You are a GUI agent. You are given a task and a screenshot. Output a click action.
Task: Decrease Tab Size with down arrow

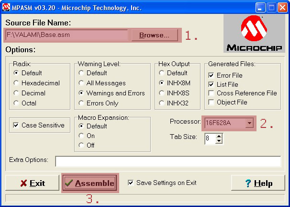[219, 141]
